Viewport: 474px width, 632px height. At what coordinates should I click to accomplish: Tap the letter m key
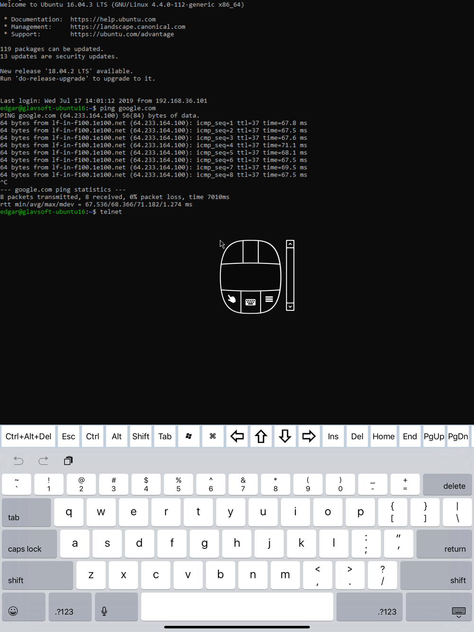(285, 575)
